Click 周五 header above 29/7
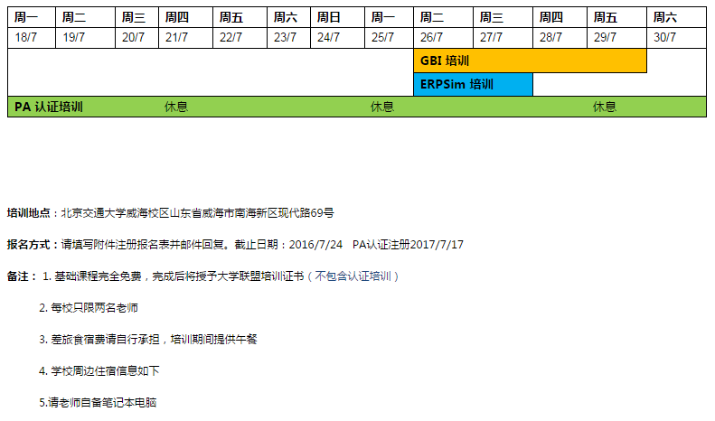This screenshot has width=715, height=421. (617, 17)
